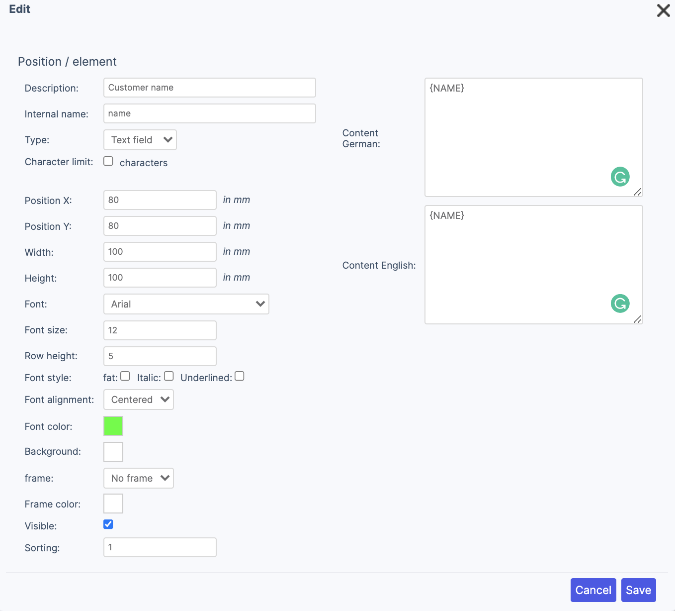Image resolution: width=675 pixels, height=611 pixels.
Task: Pick a Background color via swatch
Action: coord(113,452)
